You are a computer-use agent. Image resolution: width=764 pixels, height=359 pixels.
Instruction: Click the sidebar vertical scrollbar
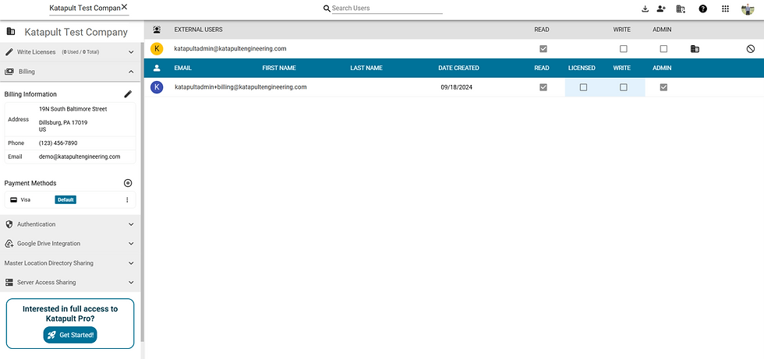142,192
